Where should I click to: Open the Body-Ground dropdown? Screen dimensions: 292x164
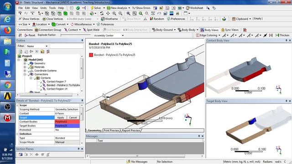[164, 30]
